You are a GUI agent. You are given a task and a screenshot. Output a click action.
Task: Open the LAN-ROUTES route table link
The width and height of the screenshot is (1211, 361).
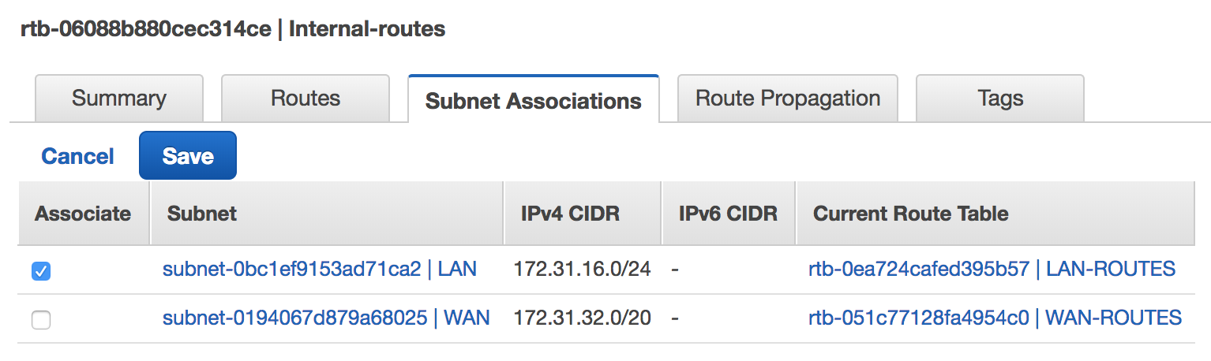point(992,269)
